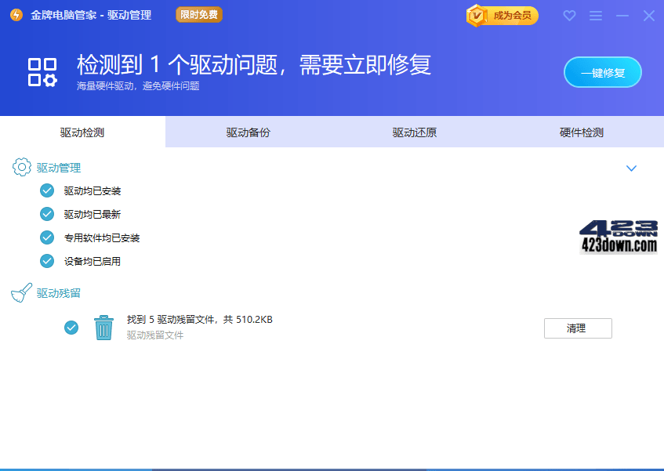Switch to the 驱动备份 tab
Viewport: 664px width, 471px height.
coord(247,132)
